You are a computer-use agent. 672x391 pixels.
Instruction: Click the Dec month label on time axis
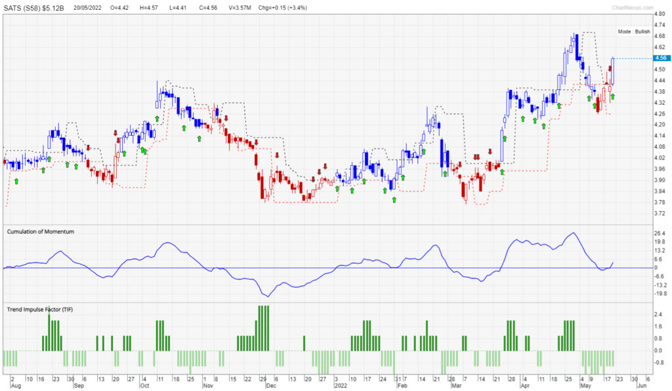click(x=271, y=386)
